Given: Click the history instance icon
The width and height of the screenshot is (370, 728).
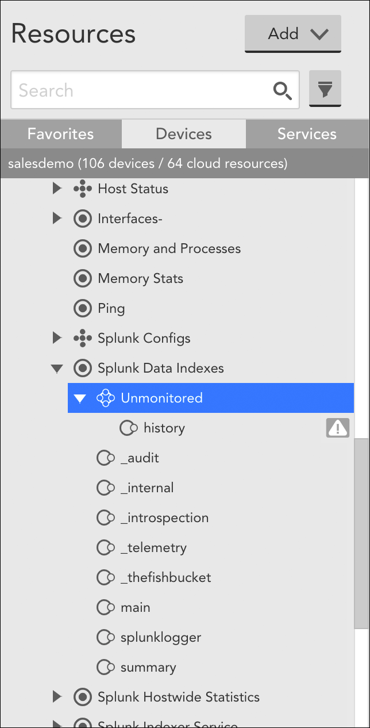Looking at the screenshot, I should coord(129,428).
